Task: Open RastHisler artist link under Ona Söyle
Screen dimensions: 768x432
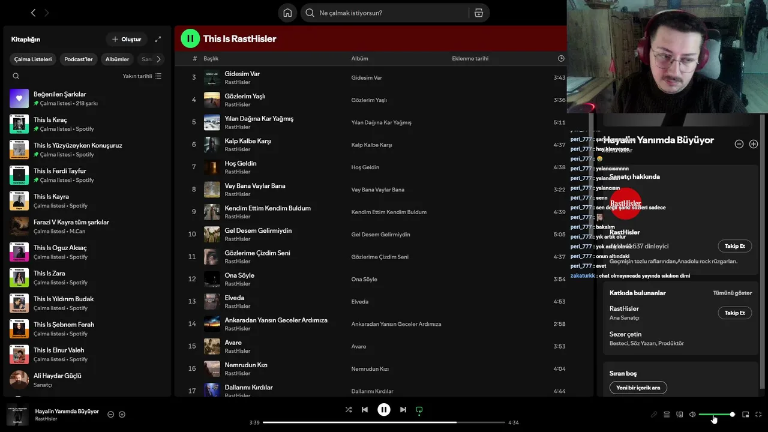Action: pos(237,284)
